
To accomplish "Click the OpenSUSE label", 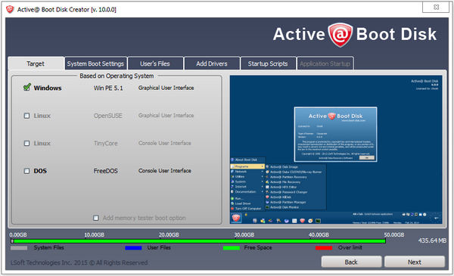I will [107, 116].
